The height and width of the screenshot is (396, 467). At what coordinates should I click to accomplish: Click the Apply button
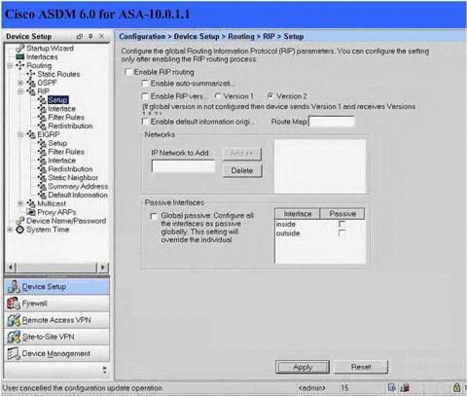pos(303,367)
